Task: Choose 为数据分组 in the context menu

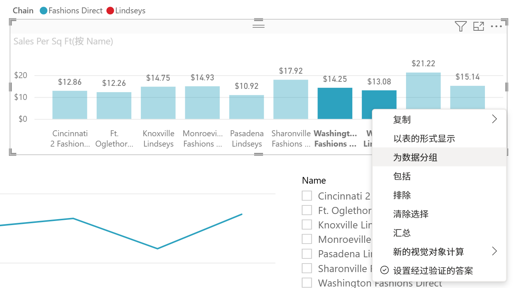Action: pyautogui.click(x=439, y=157)
